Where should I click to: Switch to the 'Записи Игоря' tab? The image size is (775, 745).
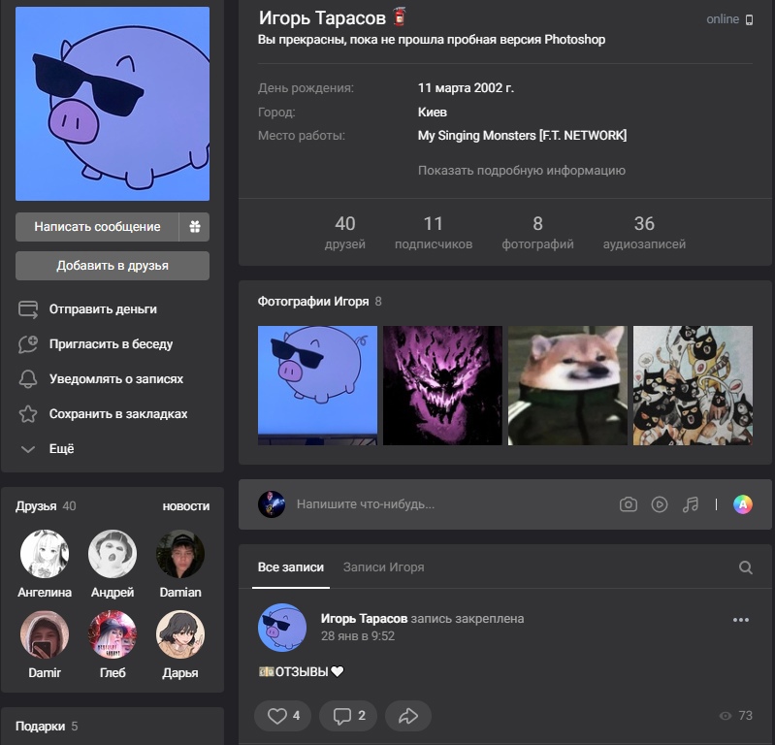click(x=383, y=567)
